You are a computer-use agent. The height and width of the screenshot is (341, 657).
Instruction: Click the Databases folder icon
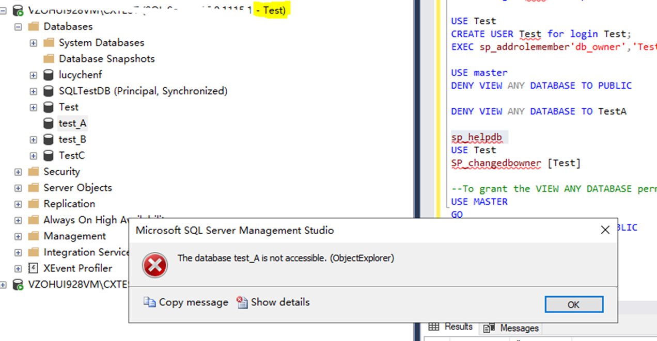pos(34,26)
